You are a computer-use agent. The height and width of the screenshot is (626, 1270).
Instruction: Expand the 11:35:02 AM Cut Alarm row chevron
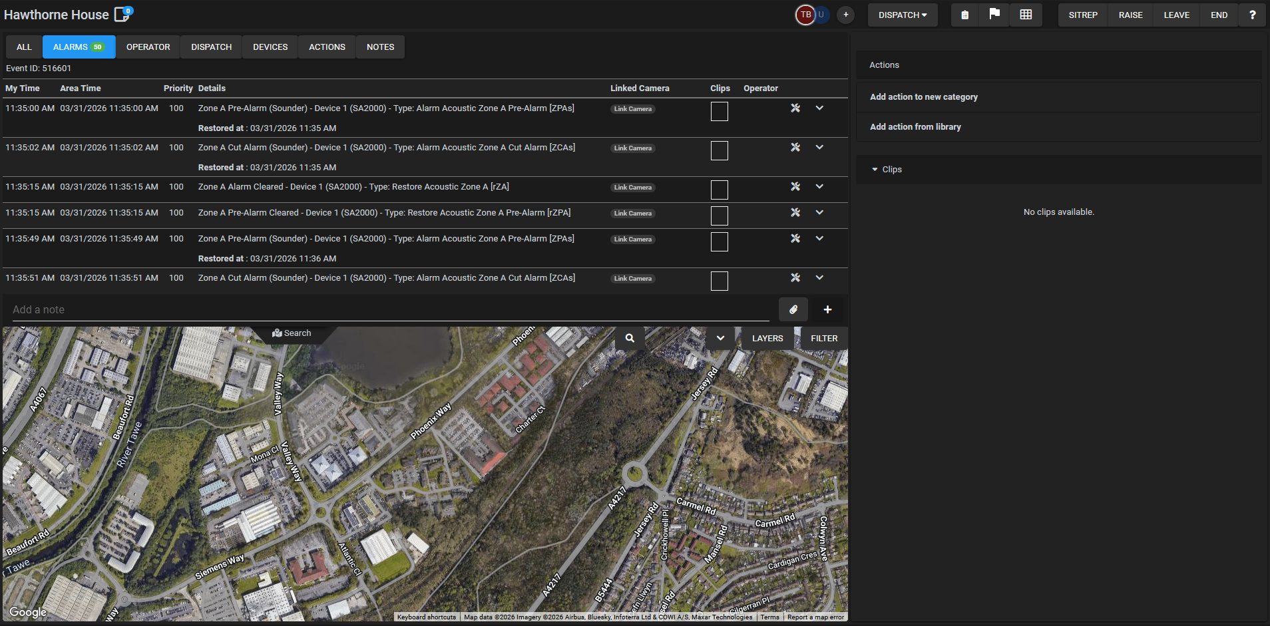pyautogui.click(x=819, y=147)
